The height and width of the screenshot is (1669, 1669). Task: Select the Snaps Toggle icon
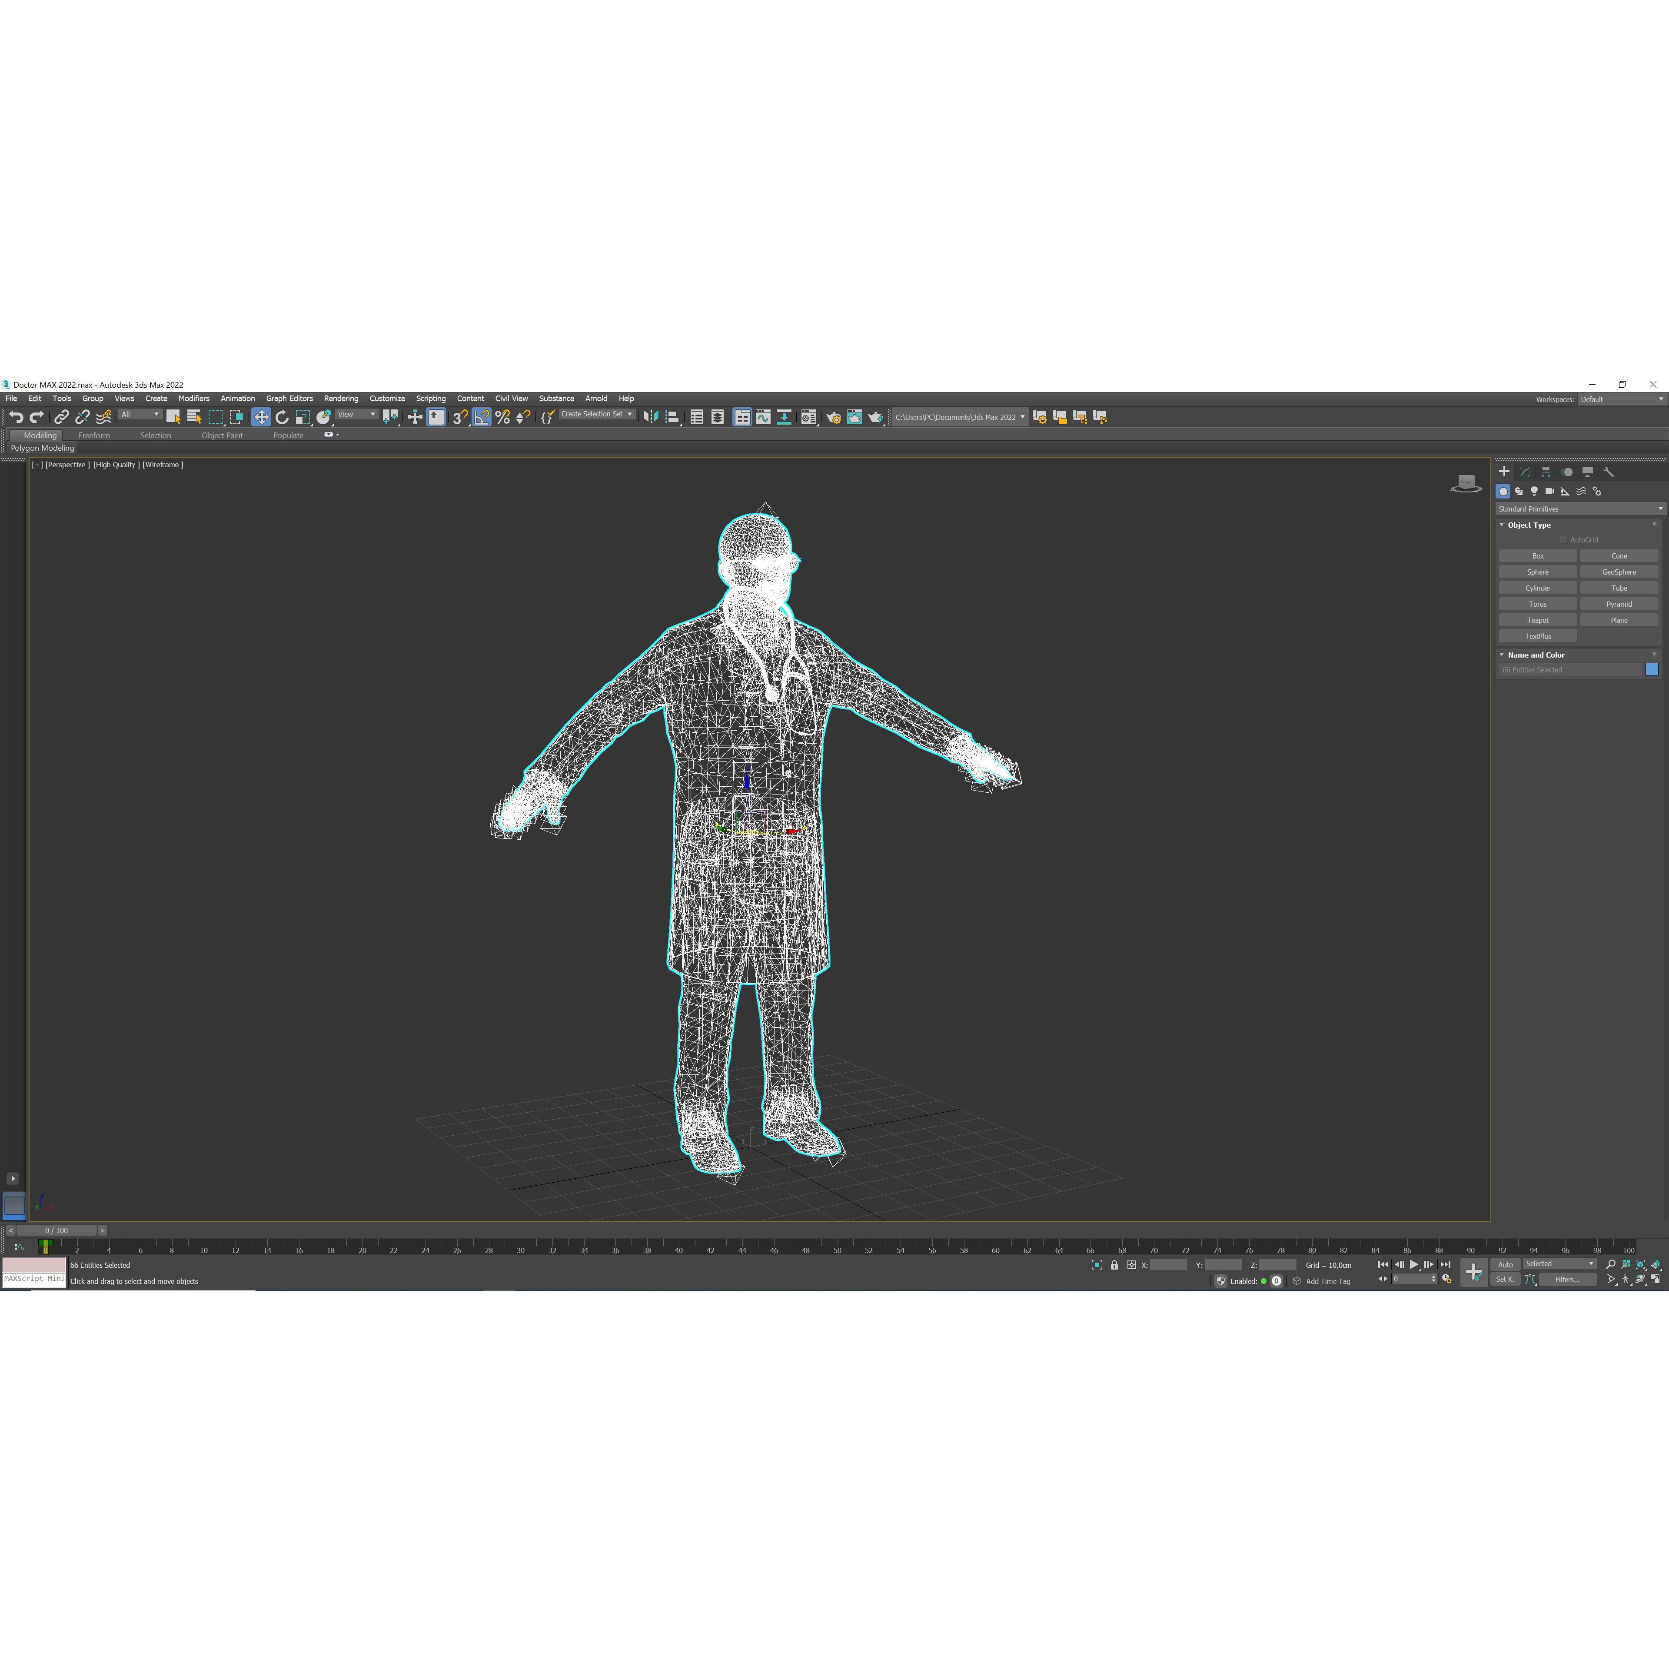tap(459, 417)
